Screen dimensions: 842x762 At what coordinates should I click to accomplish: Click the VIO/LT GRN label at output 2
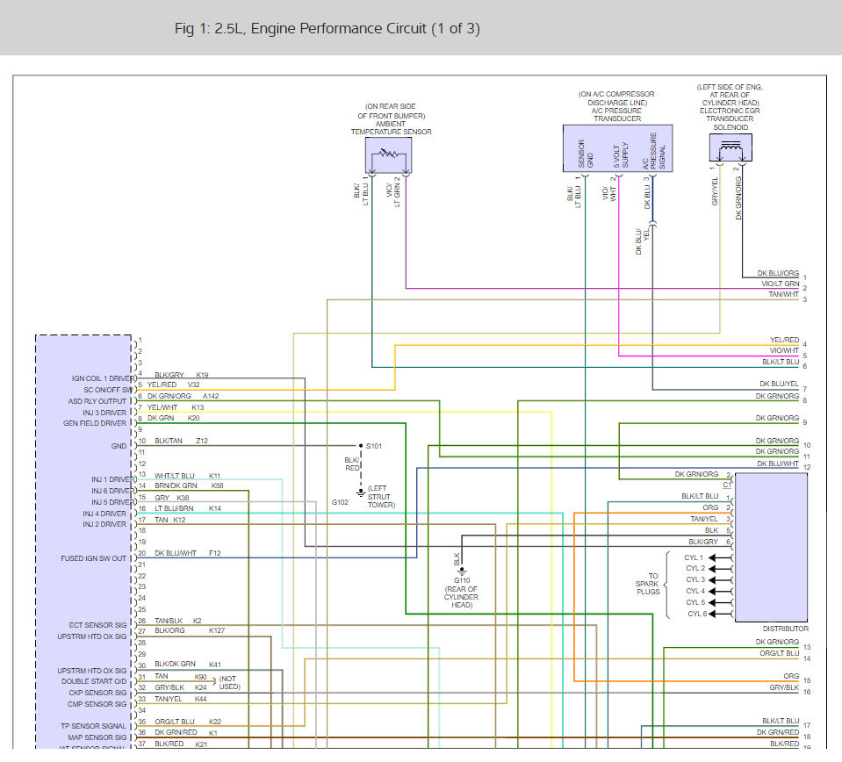click(x=781, y=284)
